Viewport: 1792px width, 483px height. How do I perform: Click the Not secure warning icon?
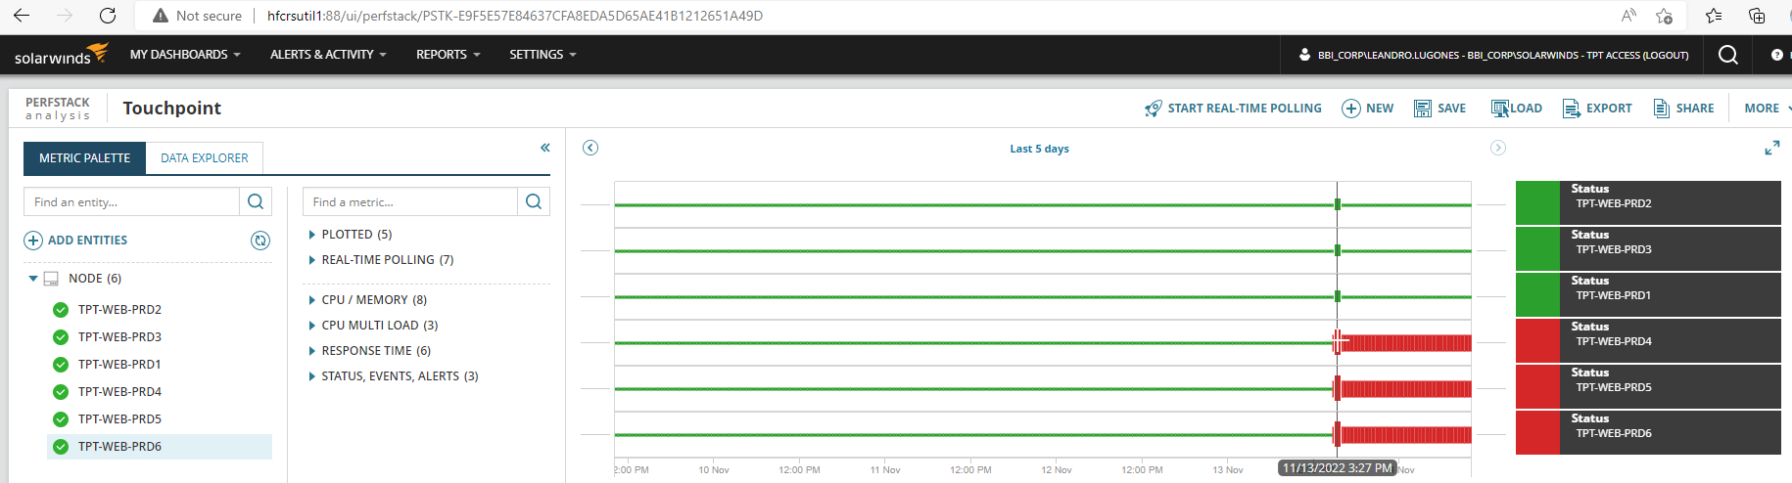point(161,16)
